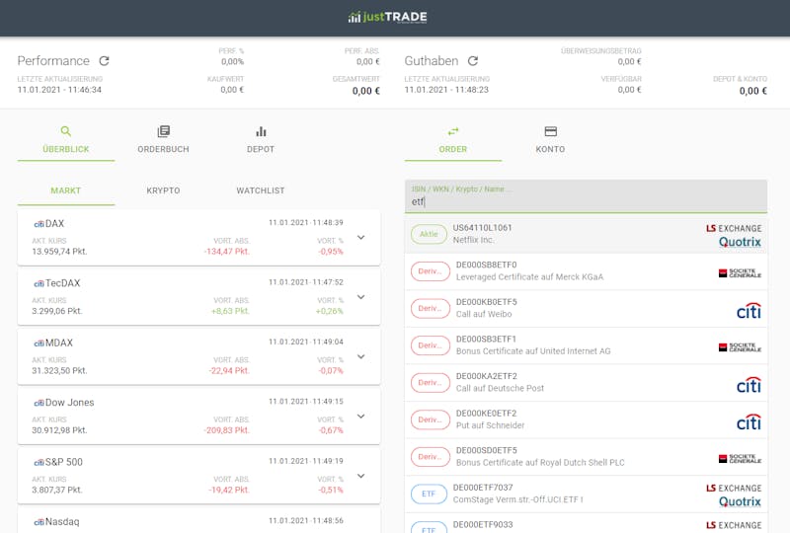
Task: Expand the DAX market card
Action: point(360,237)
